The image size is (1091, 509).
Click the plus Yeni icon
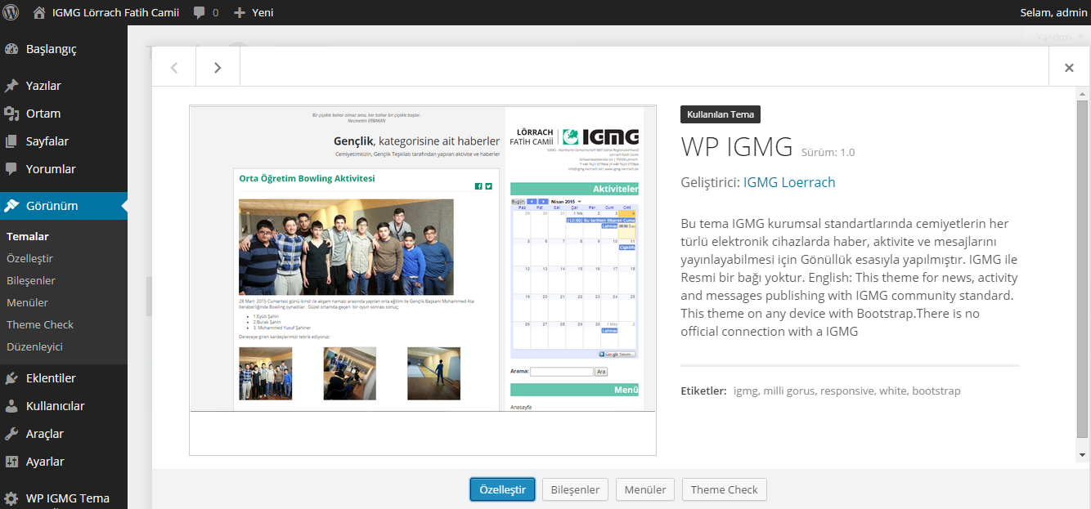[240, 12]
